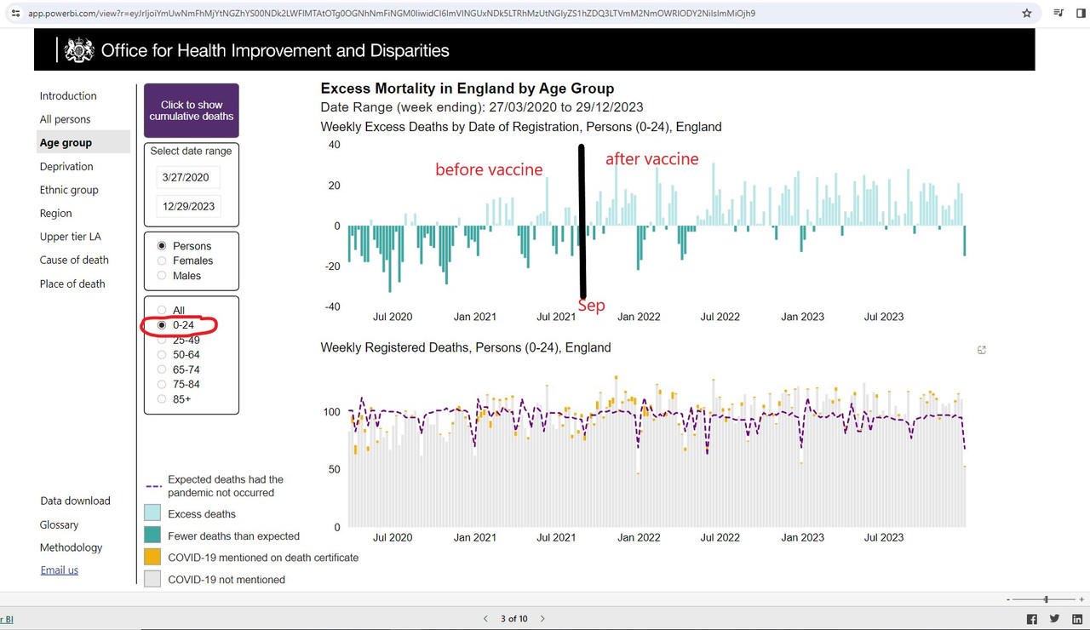The width and height of the screenshot is (1090, 630).
Task: Click the Email us link
Action: [x=60, y=570]
